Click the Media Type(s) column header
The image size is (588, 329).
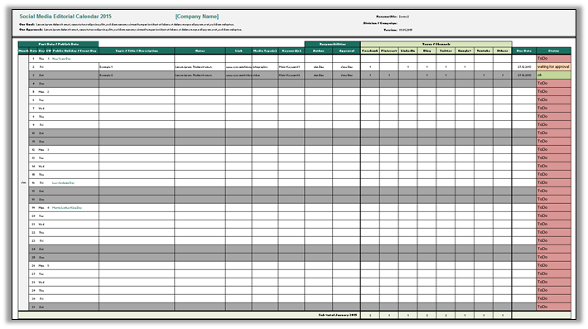point(265,51)
